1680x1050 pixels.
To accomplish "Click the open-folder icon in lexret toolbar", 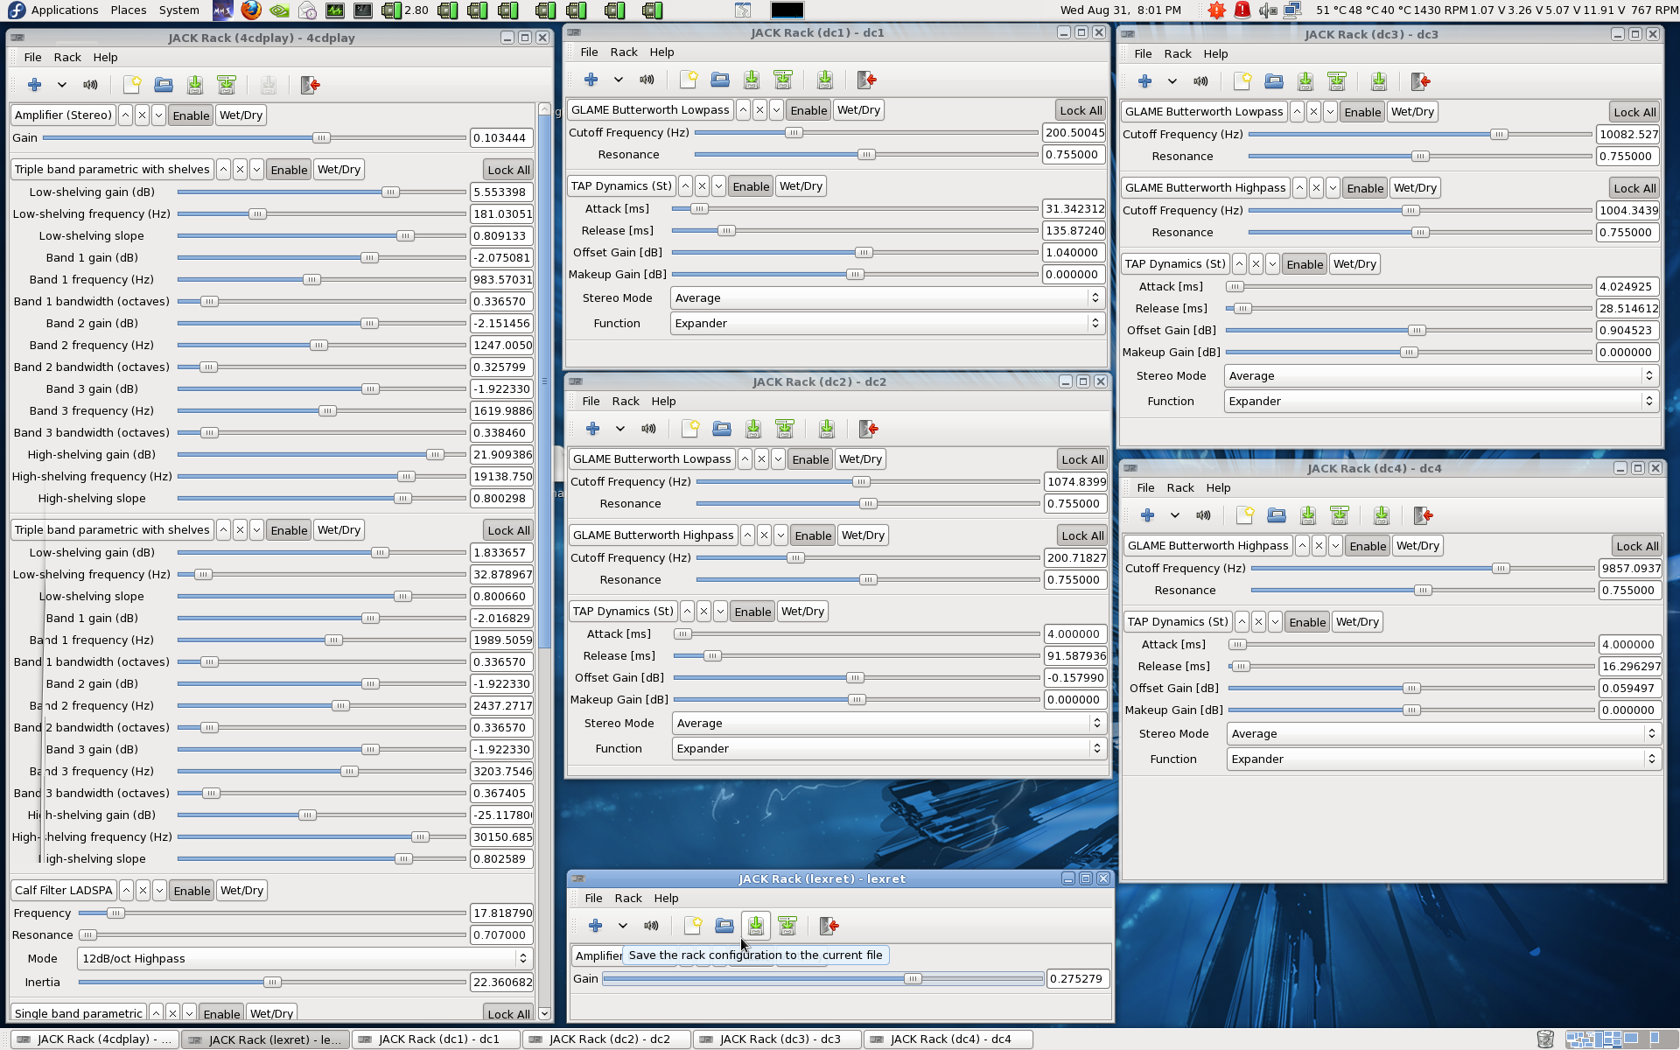I will [724, 926].
